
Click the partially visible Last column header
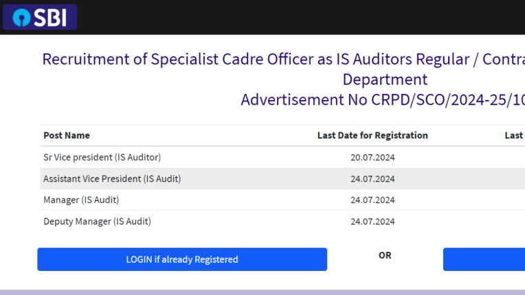[x=514, y=135]
